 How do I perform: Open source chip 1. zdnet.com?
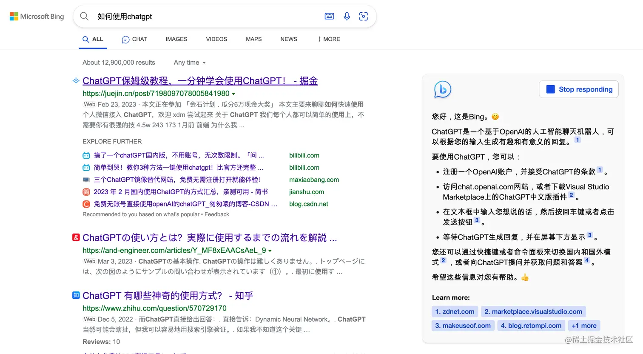[x=455, y=311]
